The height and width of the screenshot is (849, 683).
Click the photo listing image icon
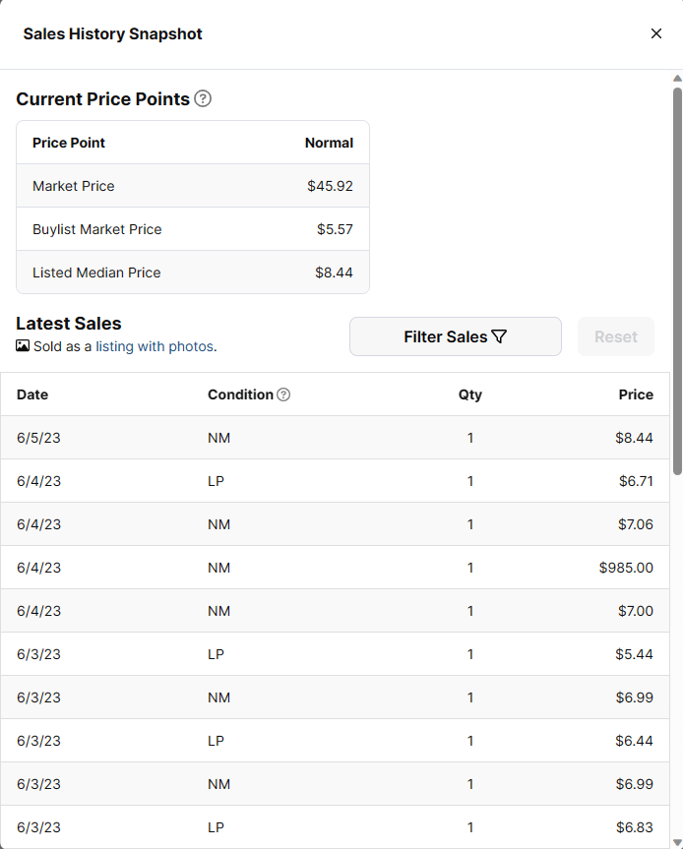pos(23,346)
